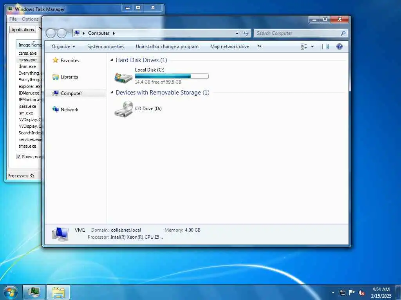Select the IDMan.exe process row
401x300 pixels.
point(29,93)
